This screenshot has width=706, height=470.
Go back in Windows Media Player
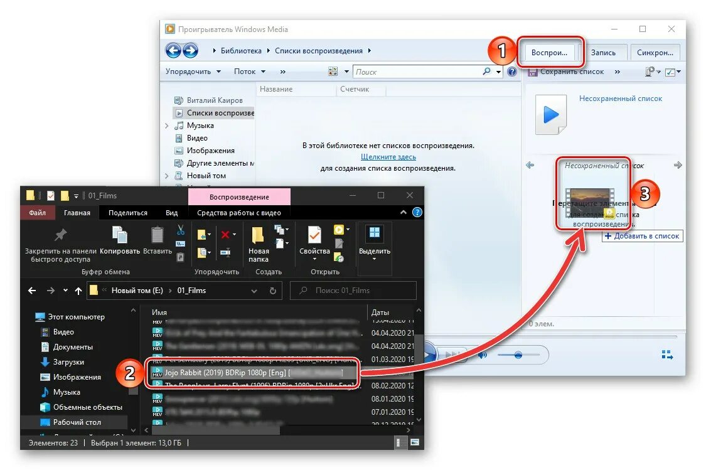(173, 51)
